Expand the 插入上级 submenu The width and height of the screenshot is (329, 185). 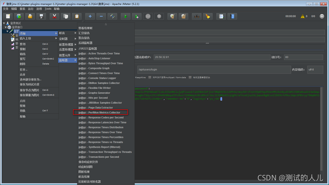(x=38, y=38)
